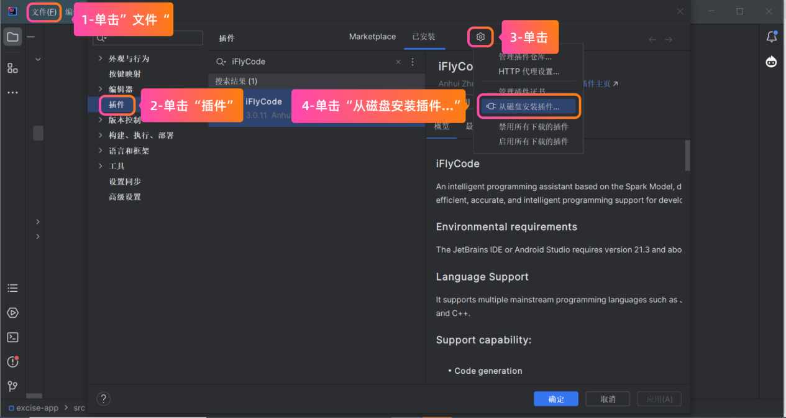The width and height of the screenshot is (786, 418).
Task: Click the plugin settings gear icon
Action: click(480, 37)
